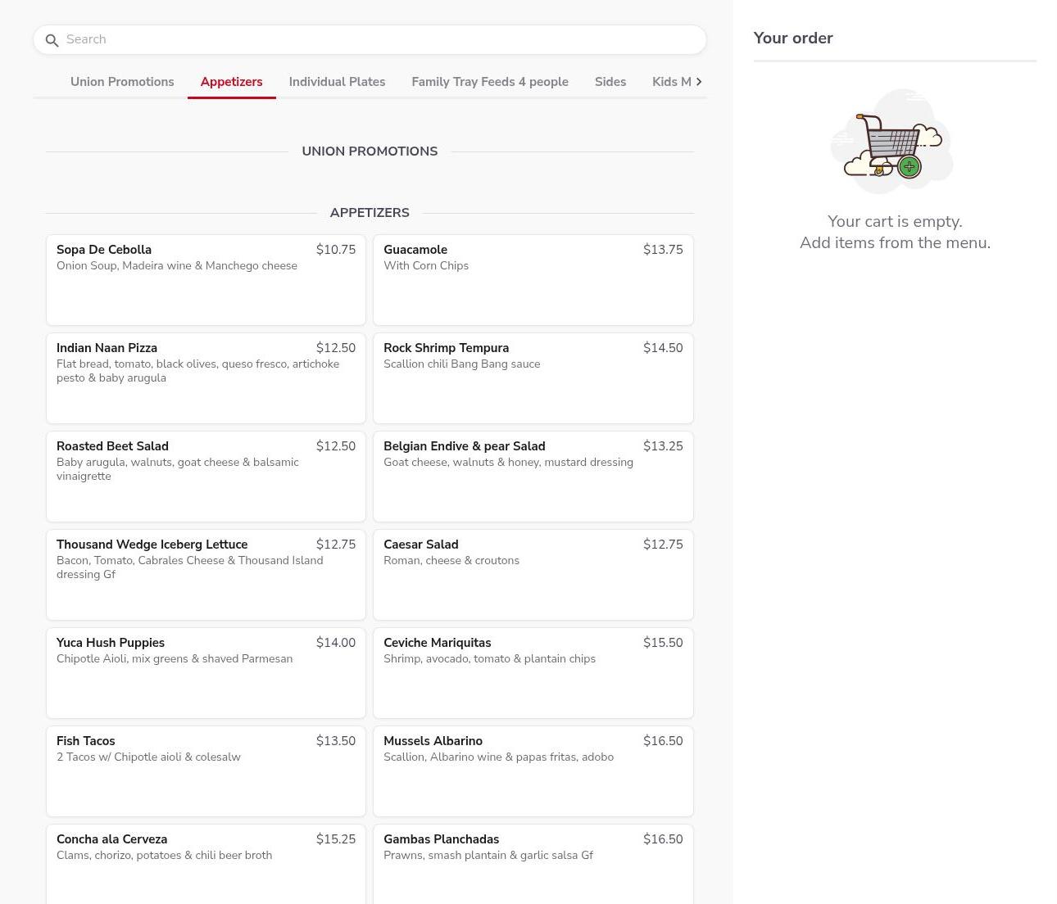1057x904 pixels.
Task: Select the Appetizers tab
Action: [231, 82]
